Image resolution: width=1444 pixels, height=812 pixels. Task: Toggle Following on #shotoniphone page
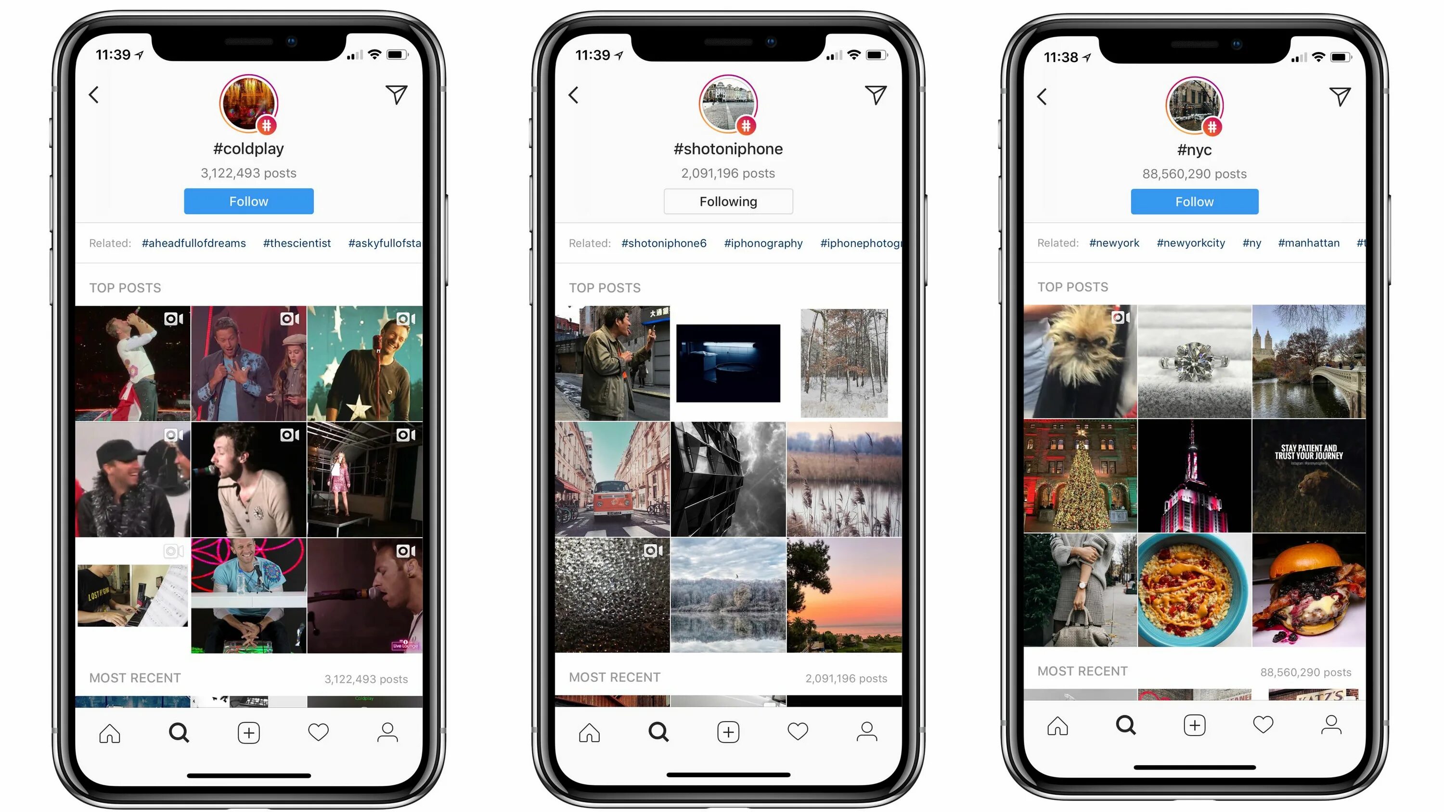pyautogui.click(x=728, y=201)
